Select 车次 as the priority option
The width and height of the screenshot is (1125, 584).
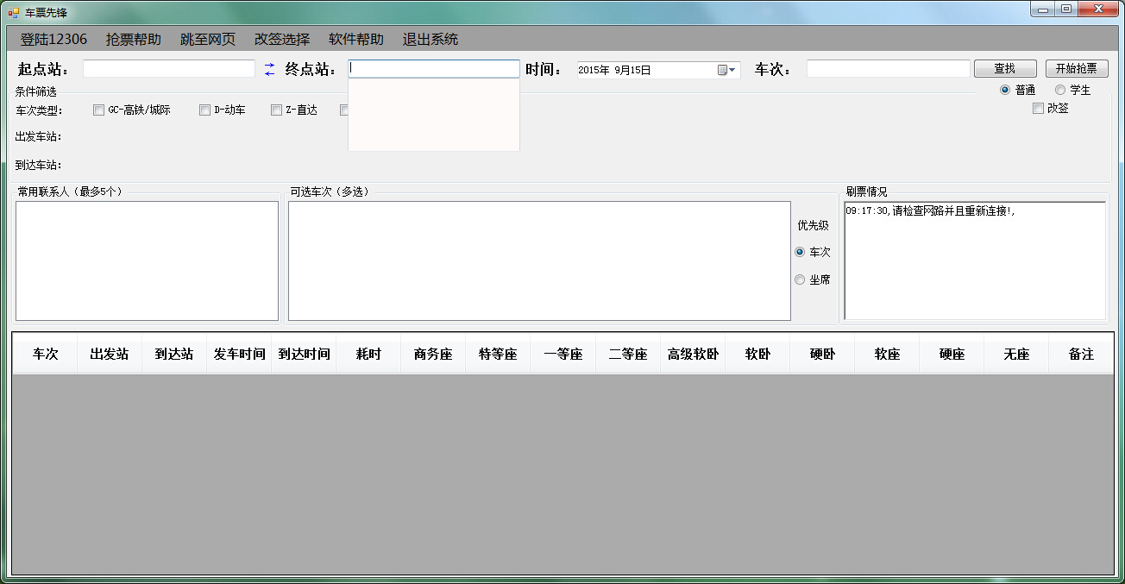tap(800, 252)
